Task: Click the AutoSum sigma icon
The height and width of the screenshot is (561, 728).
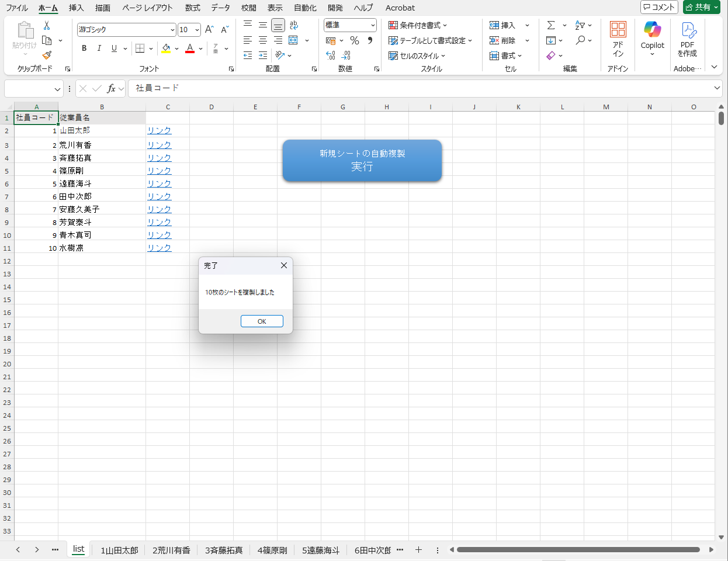Action: (x=551, y=25)
